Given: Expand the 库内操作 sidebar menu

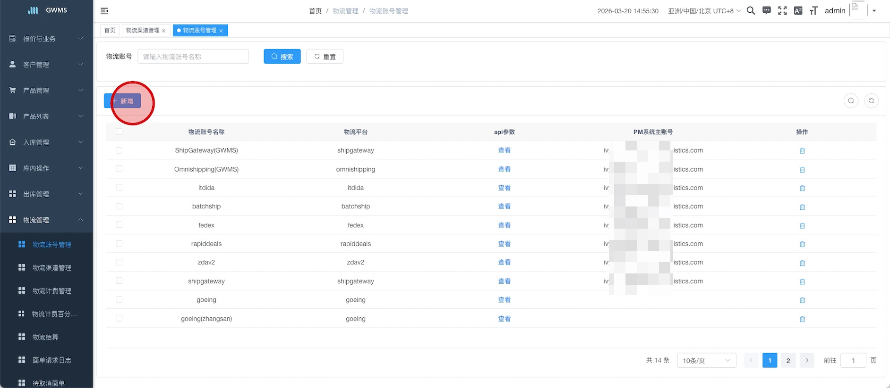Looking at the screenshot, I should pos(46,168).
